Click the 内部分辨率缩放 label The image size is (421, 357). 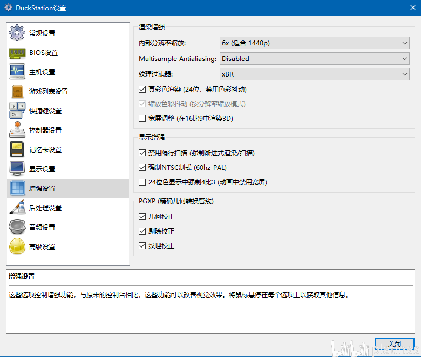[162, 43]
